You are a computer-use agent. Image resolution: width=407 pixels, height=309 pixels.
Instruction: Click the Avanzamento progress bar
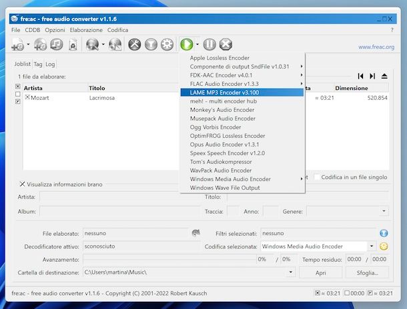point(169,259)
